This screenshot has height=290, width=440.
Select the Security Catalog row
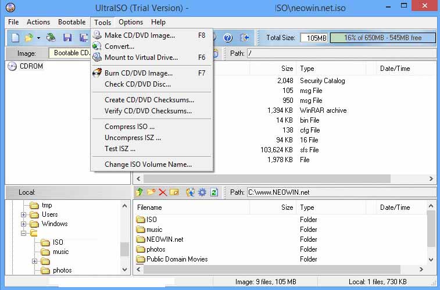284,81
